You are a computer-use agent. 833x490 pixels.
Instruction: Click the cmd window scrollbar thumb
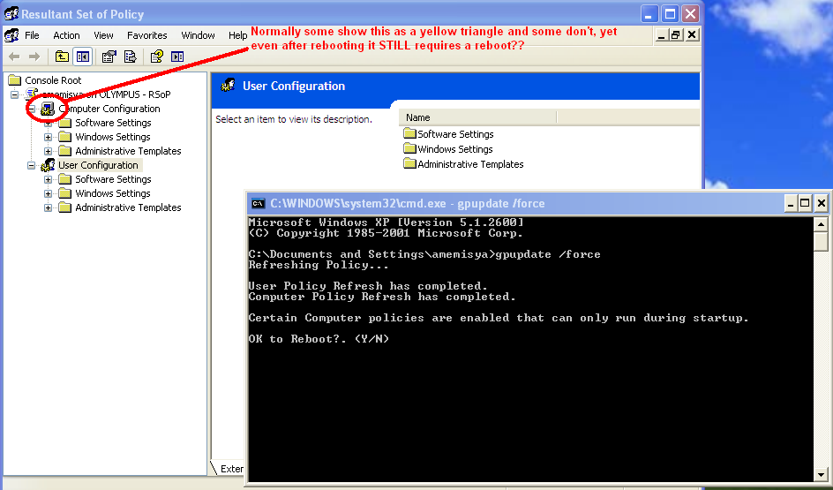click(x=821, y=241)
